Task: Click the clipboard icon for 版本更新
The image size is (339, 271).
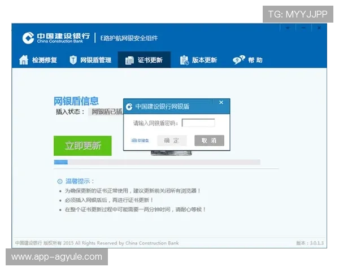Action: (184, 60)
